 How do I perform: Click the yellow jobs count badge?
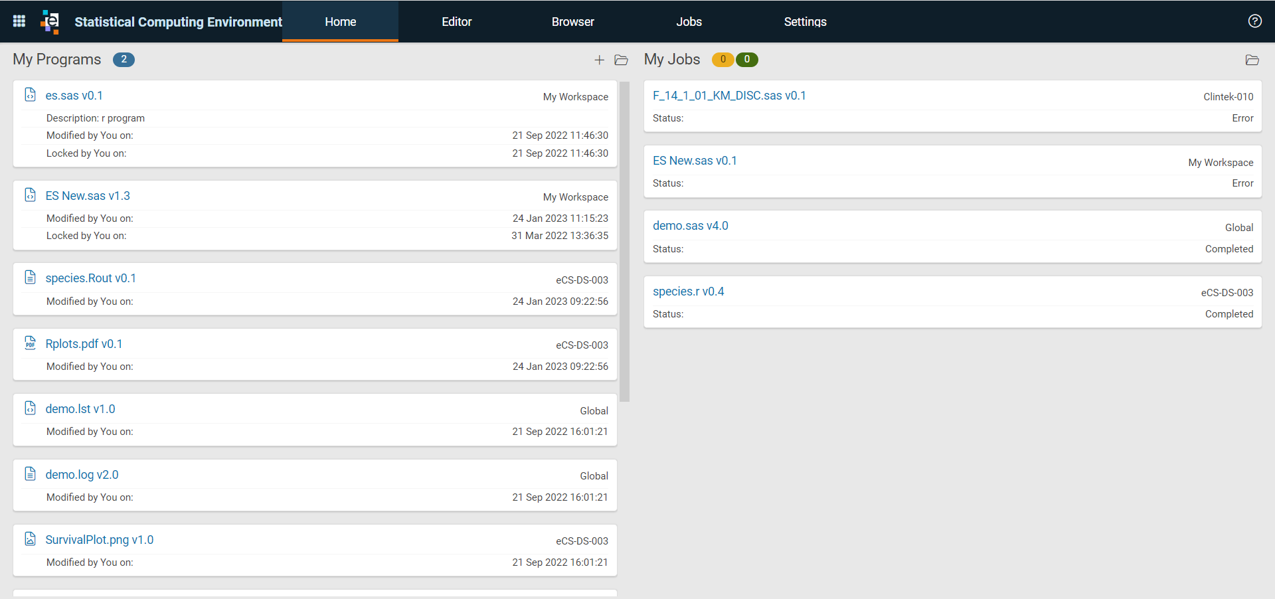[x=722, y=60]
